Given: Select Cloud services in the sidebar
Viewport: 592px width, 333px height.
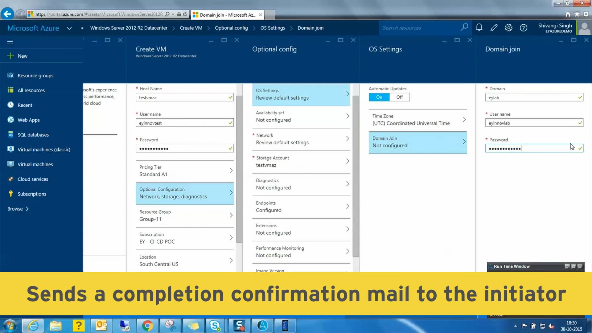Looking at the screenshot, I should click(x=32, y=179).
